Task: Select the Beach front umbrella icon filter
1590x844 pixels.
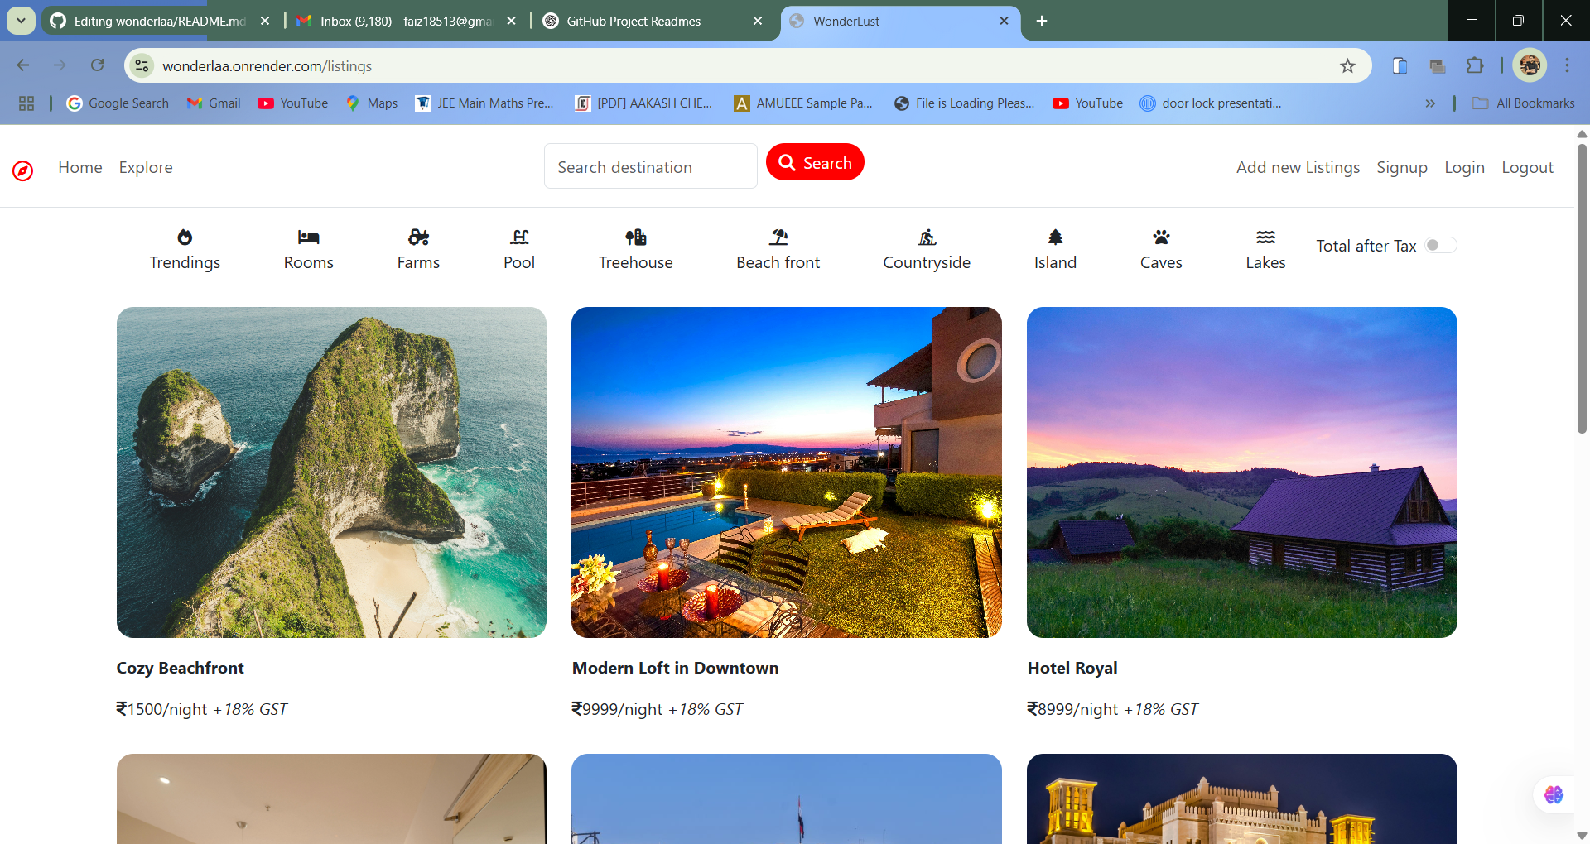Action: point(778,237)
